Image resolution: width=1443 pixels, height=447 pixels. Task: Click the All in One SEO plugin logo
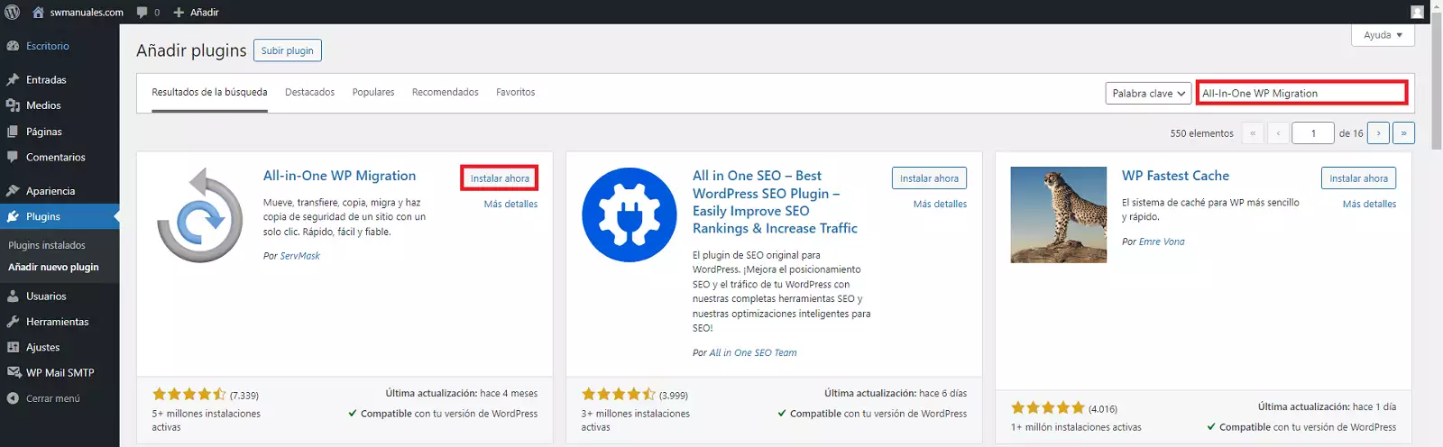click(630, 214)
